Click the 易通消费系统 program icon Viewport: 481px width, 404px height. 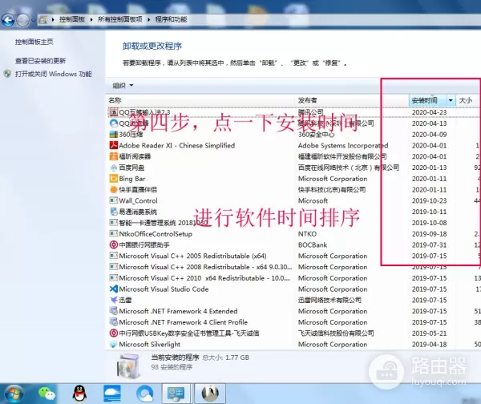(x=114, y=212)
